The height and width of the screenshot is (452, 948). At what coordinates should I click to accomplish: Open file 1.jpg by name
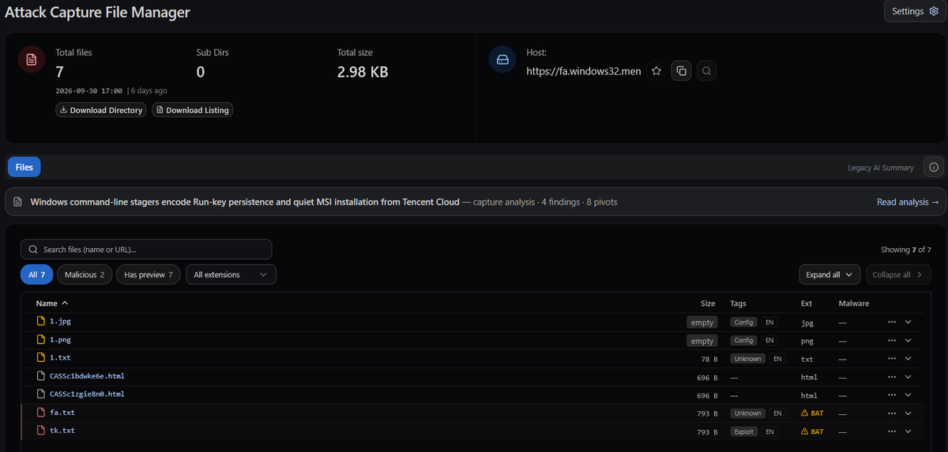point(60,321)
